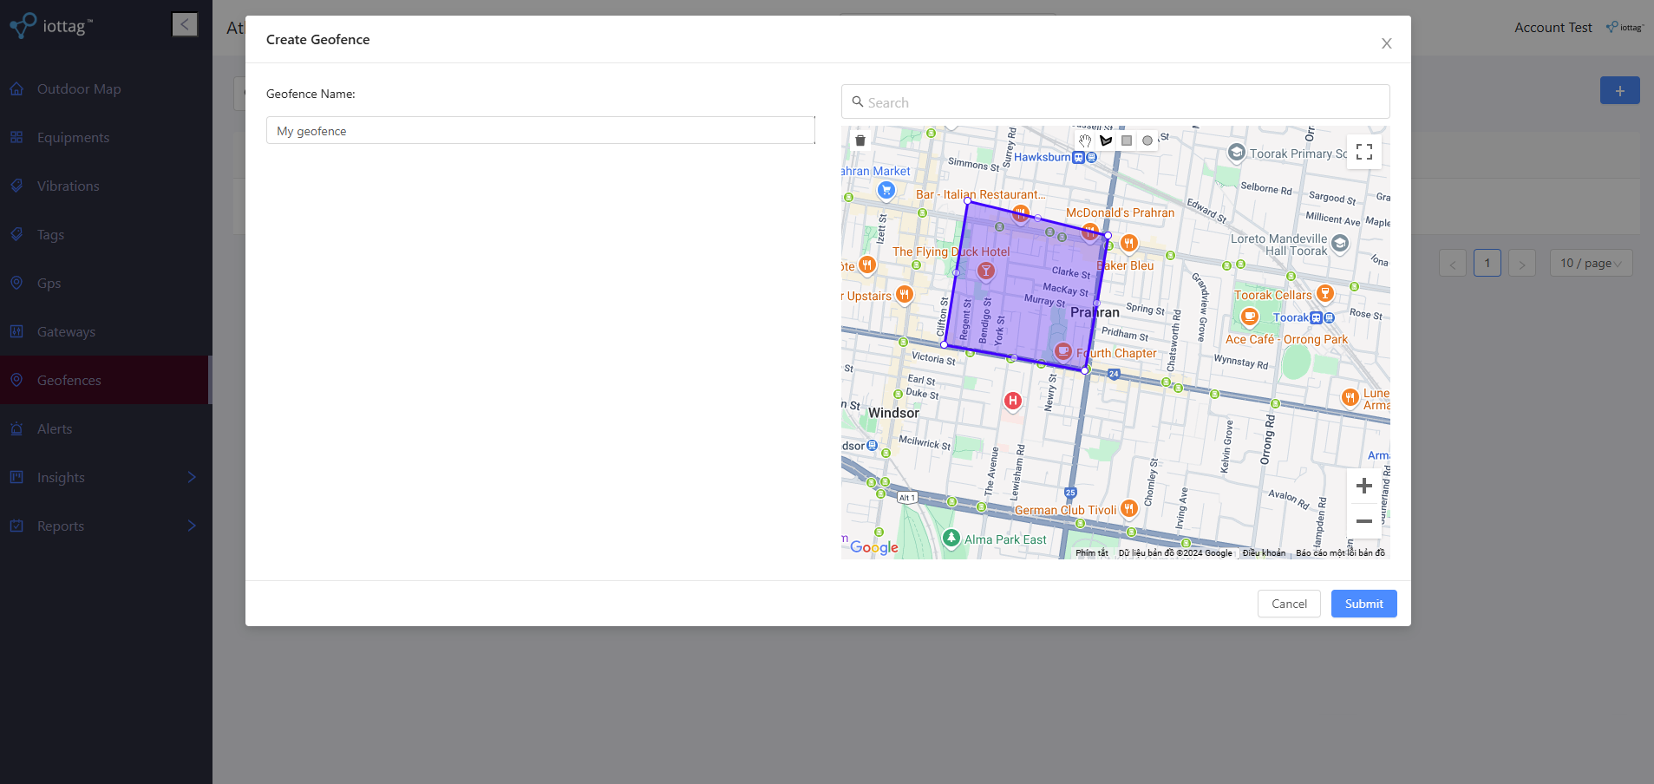Click Toorak Primary School pin
This screenshot has height=784, width=1654.
[x=1237, y=153]
